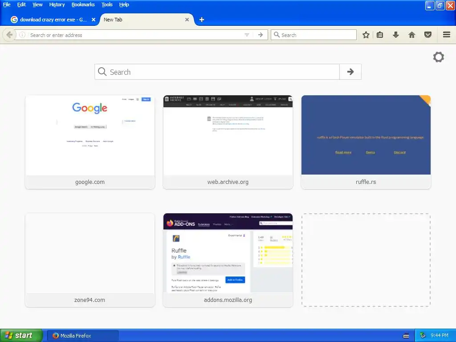Open the address bar history dropdown arrow
This screenshot has width=456, height=342.
click(247, 35)
